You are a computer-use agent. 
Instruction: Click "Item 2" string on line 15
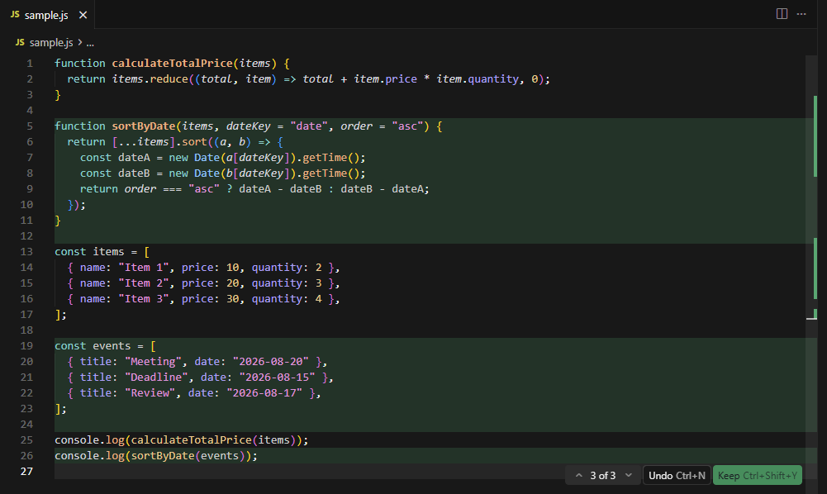pyautogui.click(x=144, y=283)
